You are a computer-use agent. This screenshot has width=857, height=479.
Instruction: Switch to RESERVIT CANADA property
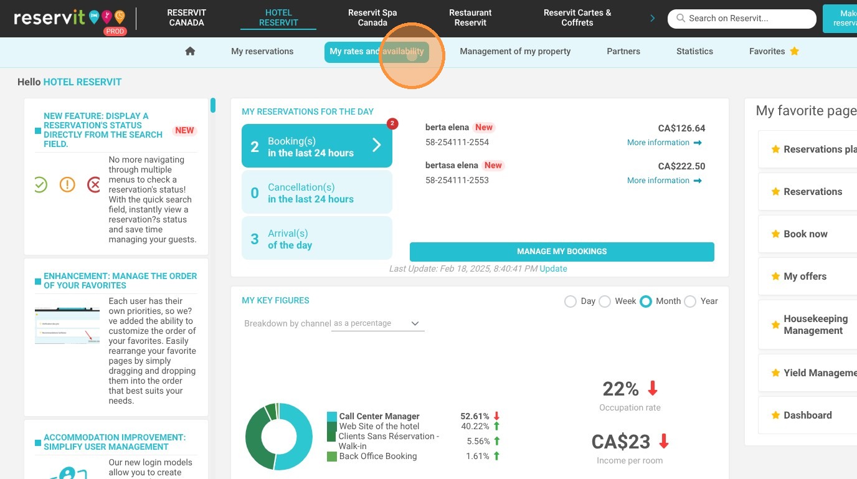pos(187,17)
